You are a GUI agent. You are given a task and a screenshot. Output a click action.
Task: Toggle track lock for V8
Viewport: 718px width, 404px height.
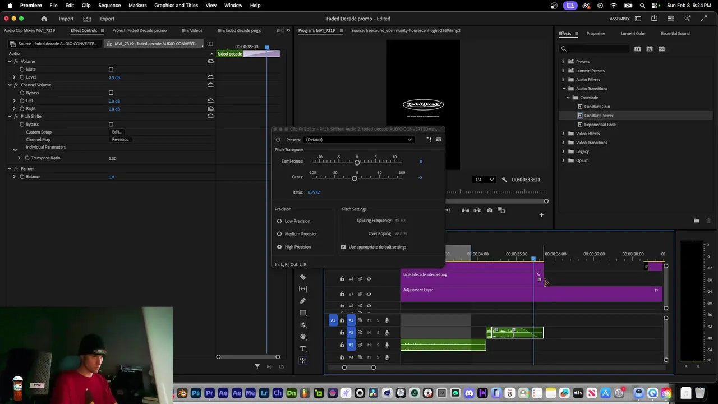342,279
